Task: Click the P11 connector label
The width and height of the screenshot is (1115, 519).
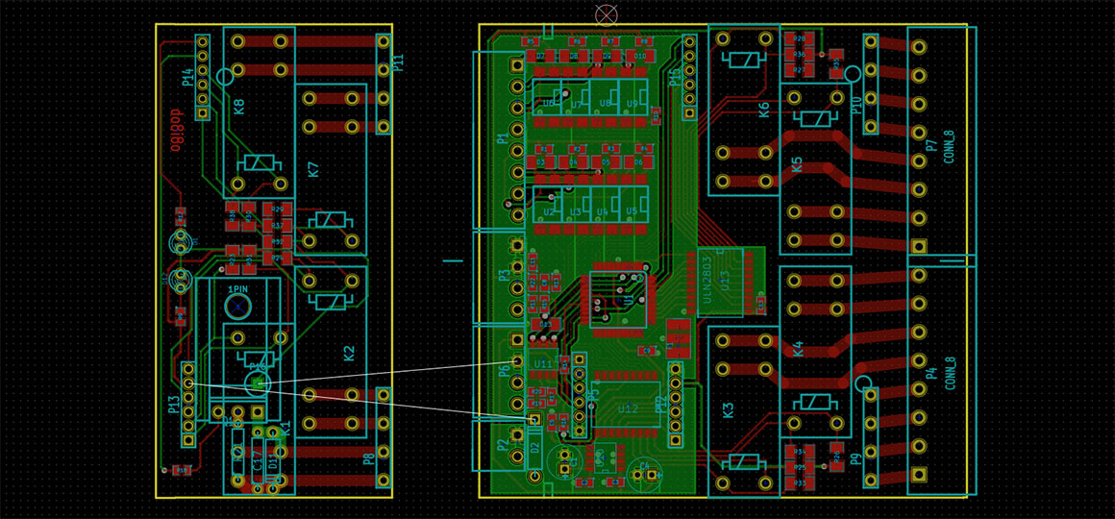Action: coord(398,62)
